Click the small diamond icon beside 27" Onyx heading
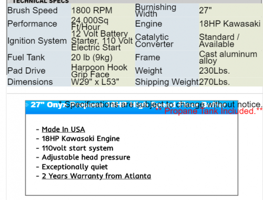 (27, 105)
